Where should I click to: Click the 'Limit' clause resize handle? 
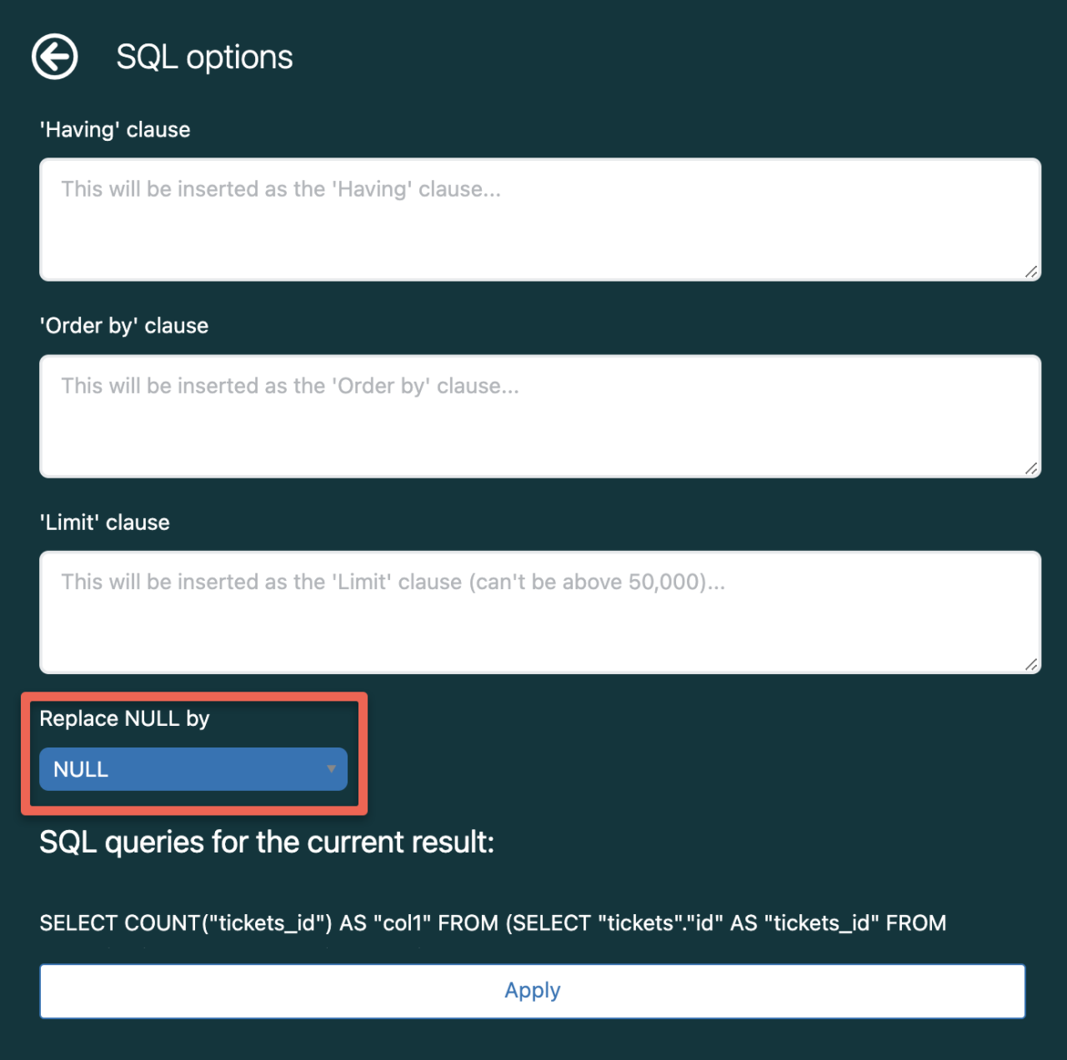[x=1031, y=664]
